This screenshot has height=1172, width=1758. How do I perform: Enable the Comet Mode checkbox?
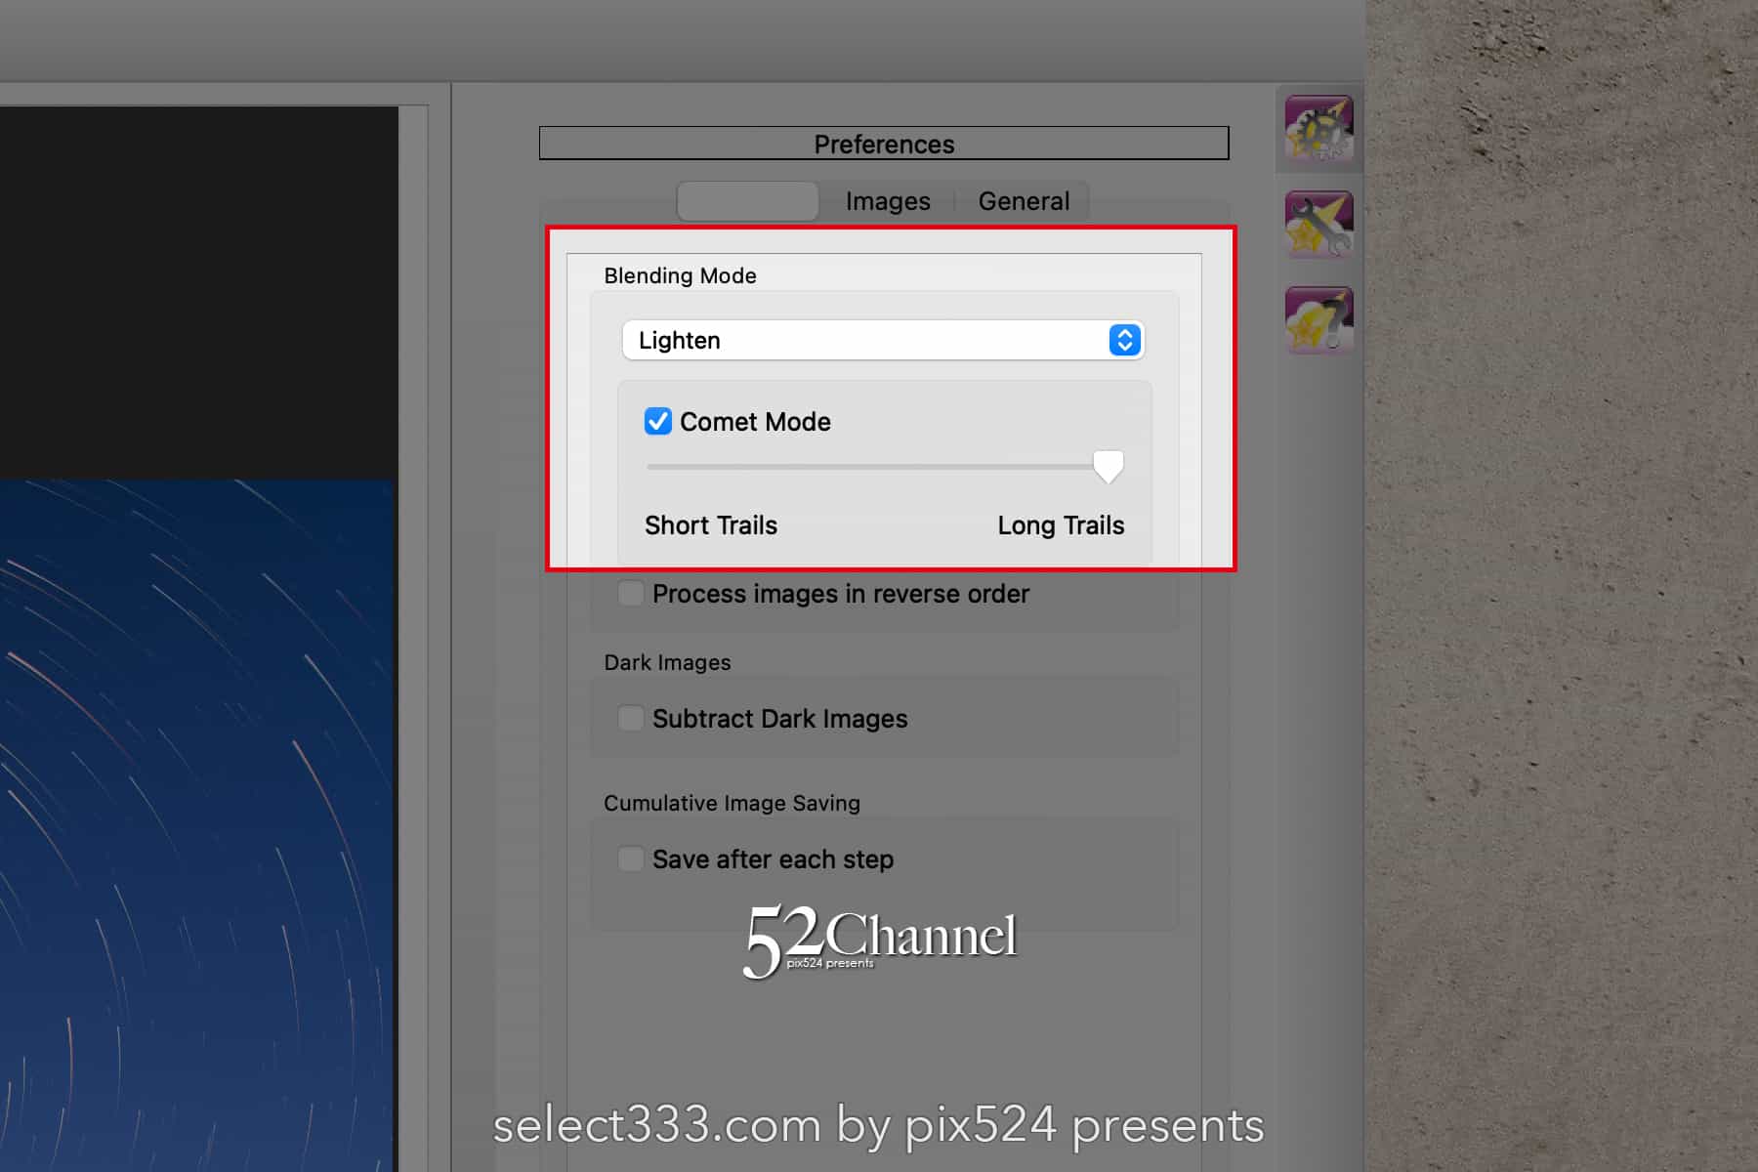pos(658,421)
